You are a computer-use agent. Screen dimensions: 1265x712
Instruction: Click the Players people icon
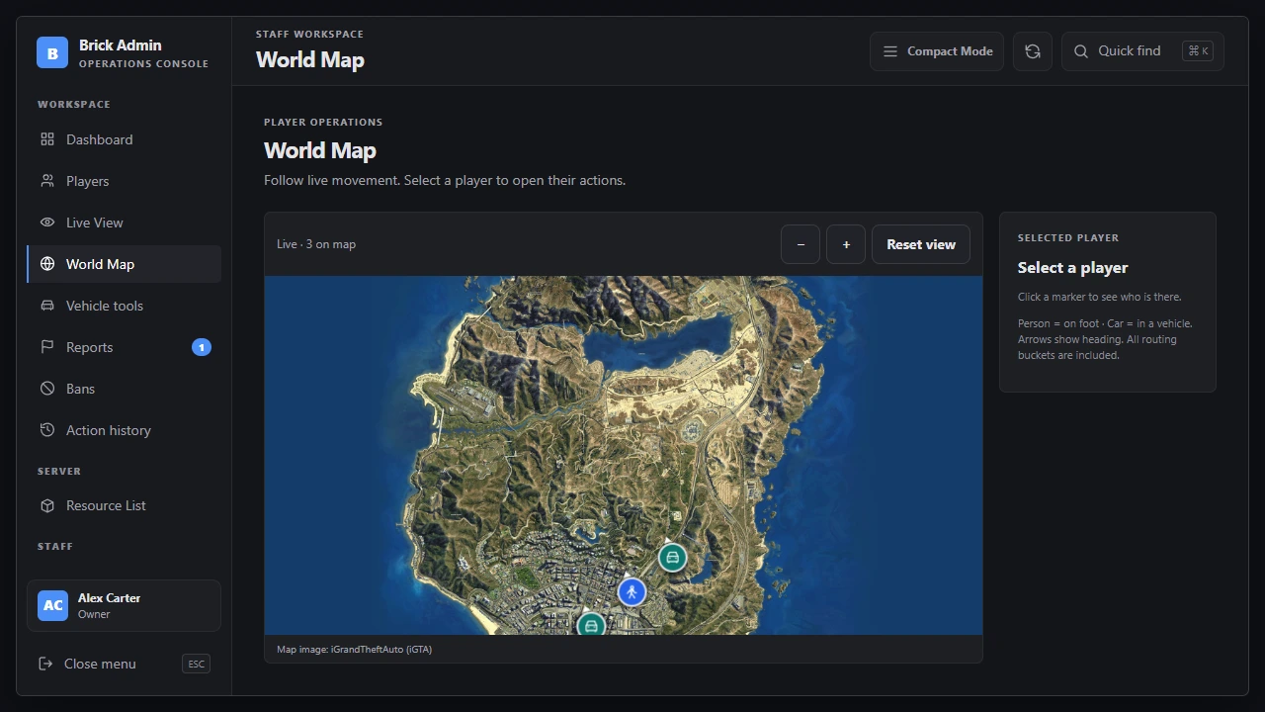(47, 181)
